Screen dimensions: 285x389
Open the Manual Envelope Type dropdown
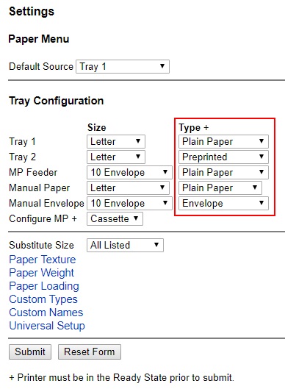point(223,203)
